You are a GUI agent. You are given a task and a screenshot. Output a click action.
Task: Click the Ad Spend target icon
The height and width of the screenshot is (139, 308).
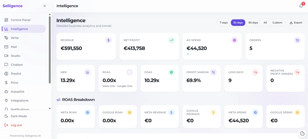(234, 40)
